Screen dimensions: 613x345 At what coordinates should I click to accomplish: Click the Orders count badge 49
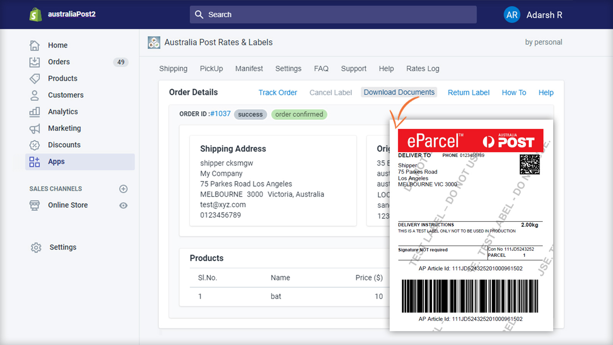(x=121, y=62)
